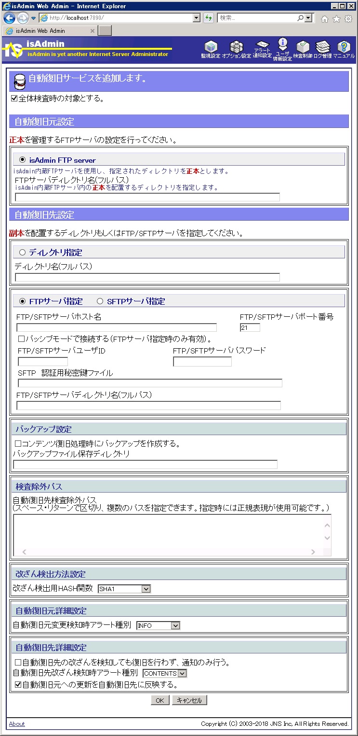Open ユーザ情報設定 info icon
The height and width of the screenshot is (736, 358).
282,50
